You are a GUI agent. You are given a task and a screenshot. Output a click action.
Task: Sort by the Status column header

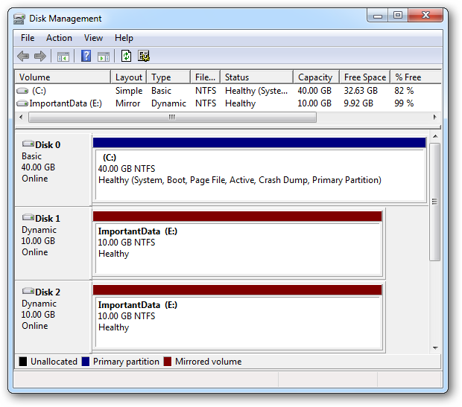(256, 77)
